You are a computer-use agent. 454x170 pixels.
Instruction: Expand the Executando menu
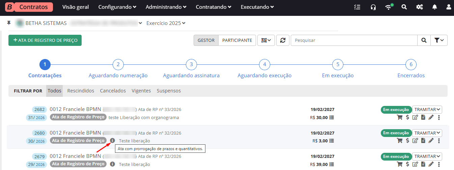click(x=257, y=7)
